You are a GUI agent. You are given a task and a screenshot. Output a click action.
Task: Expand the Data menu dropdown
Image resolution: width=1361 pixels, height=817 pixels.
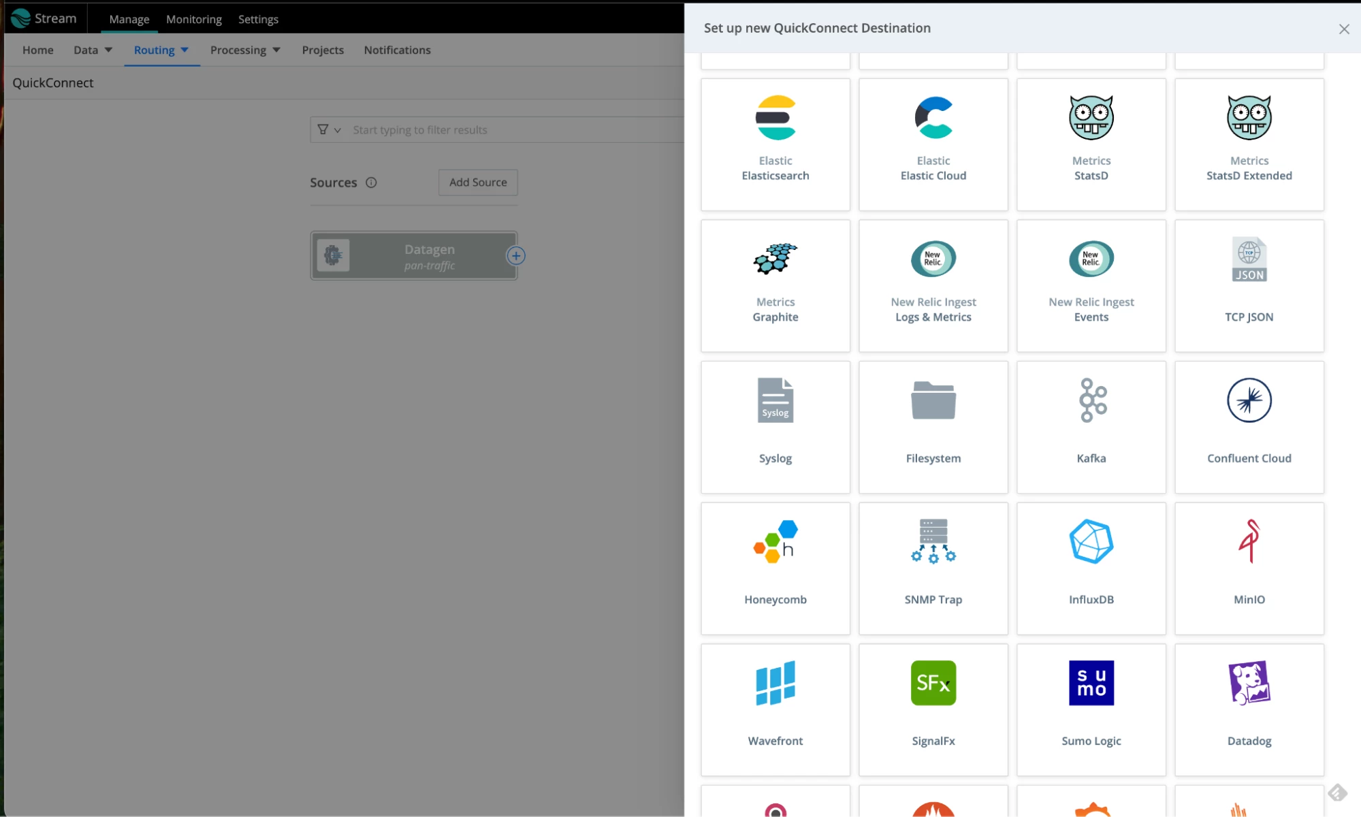click(x=93, y=50)
